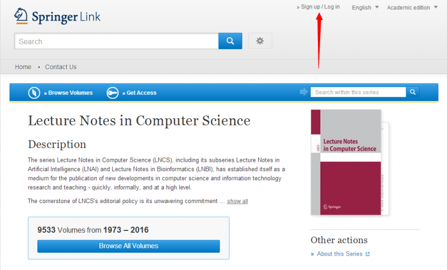Open the search settings gear icon
Viewport: 447px width, 270px height.
click(x=260, y=41)
